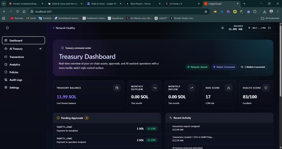Click the Health Score shield icon
This screenshot has width=282, height=149.
[x=266, y=88]
